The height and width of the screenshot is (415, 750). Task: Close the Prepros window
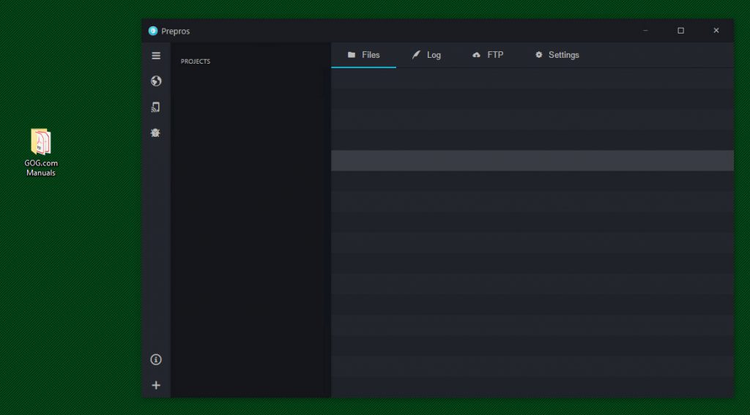716,31
